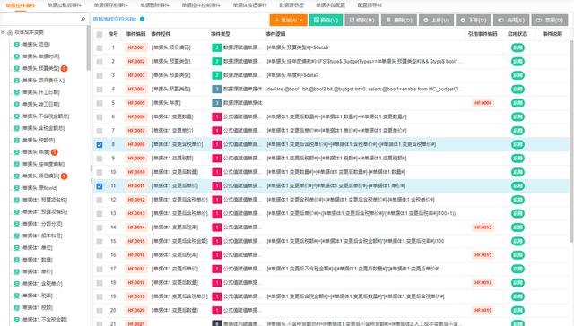Click the pink event type icon in row HF.0007
Screen dimensions: 574x326
(x=217, y=131)
